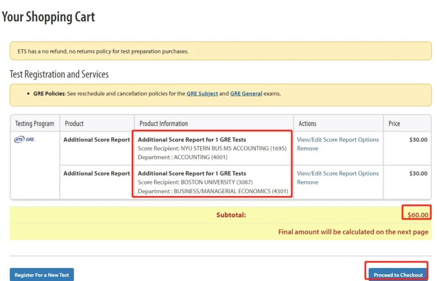Click Additional Score Report product in Boston University row
The height and width of the screenshot is (281, 437).
pyautogui.click(x=97, y=173)
